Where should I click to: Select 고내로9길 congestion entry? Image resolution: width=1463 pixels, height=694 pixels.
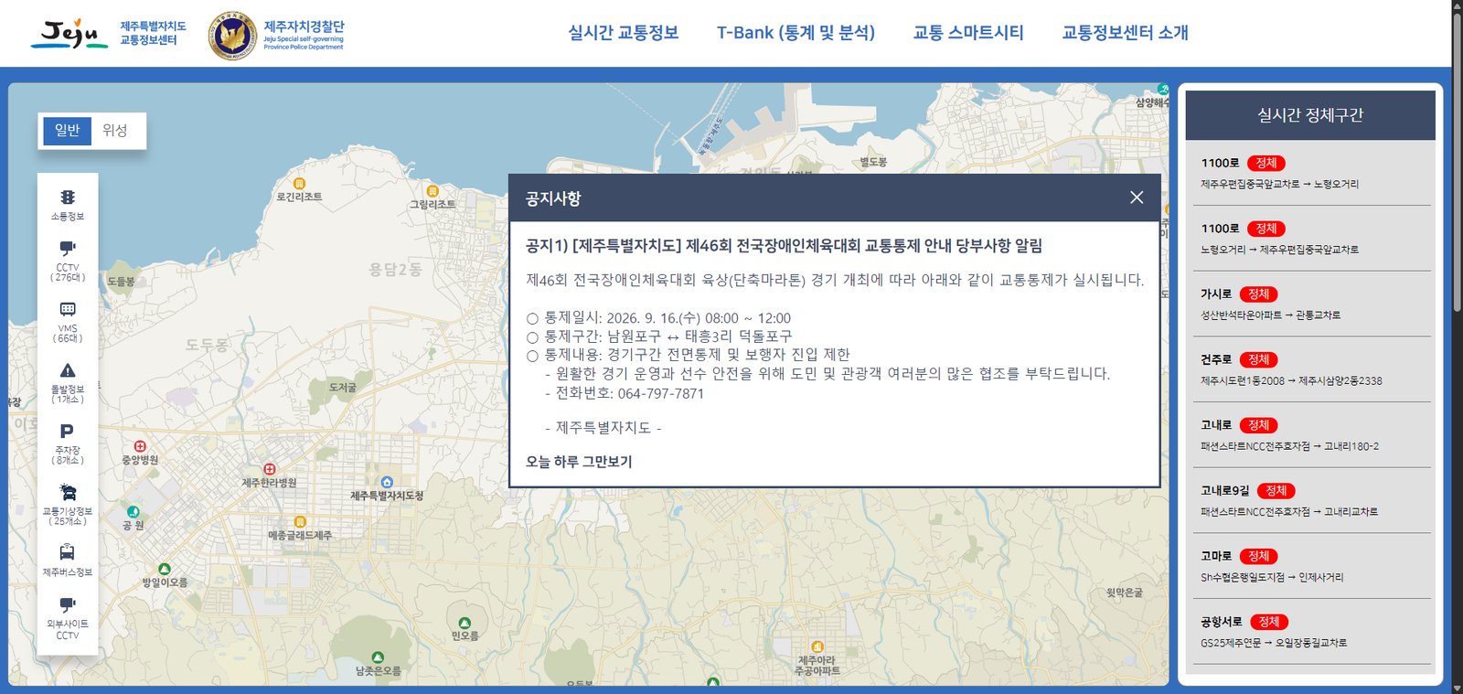click(1310, 501)
